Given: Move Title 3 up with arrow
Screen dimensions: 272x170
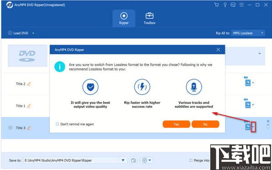Looking at the screenshot, I should (268, 125).
